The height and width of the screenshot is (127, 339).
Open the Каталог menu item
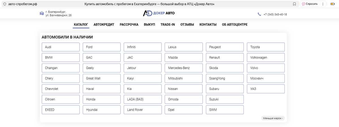(x=81, y=24)
